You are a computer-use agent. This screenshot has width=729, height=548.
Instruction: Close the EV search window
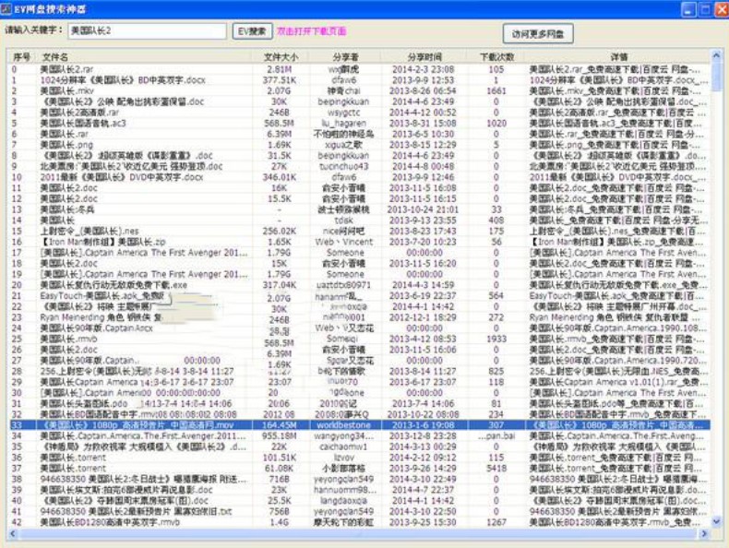pos(722,9)
